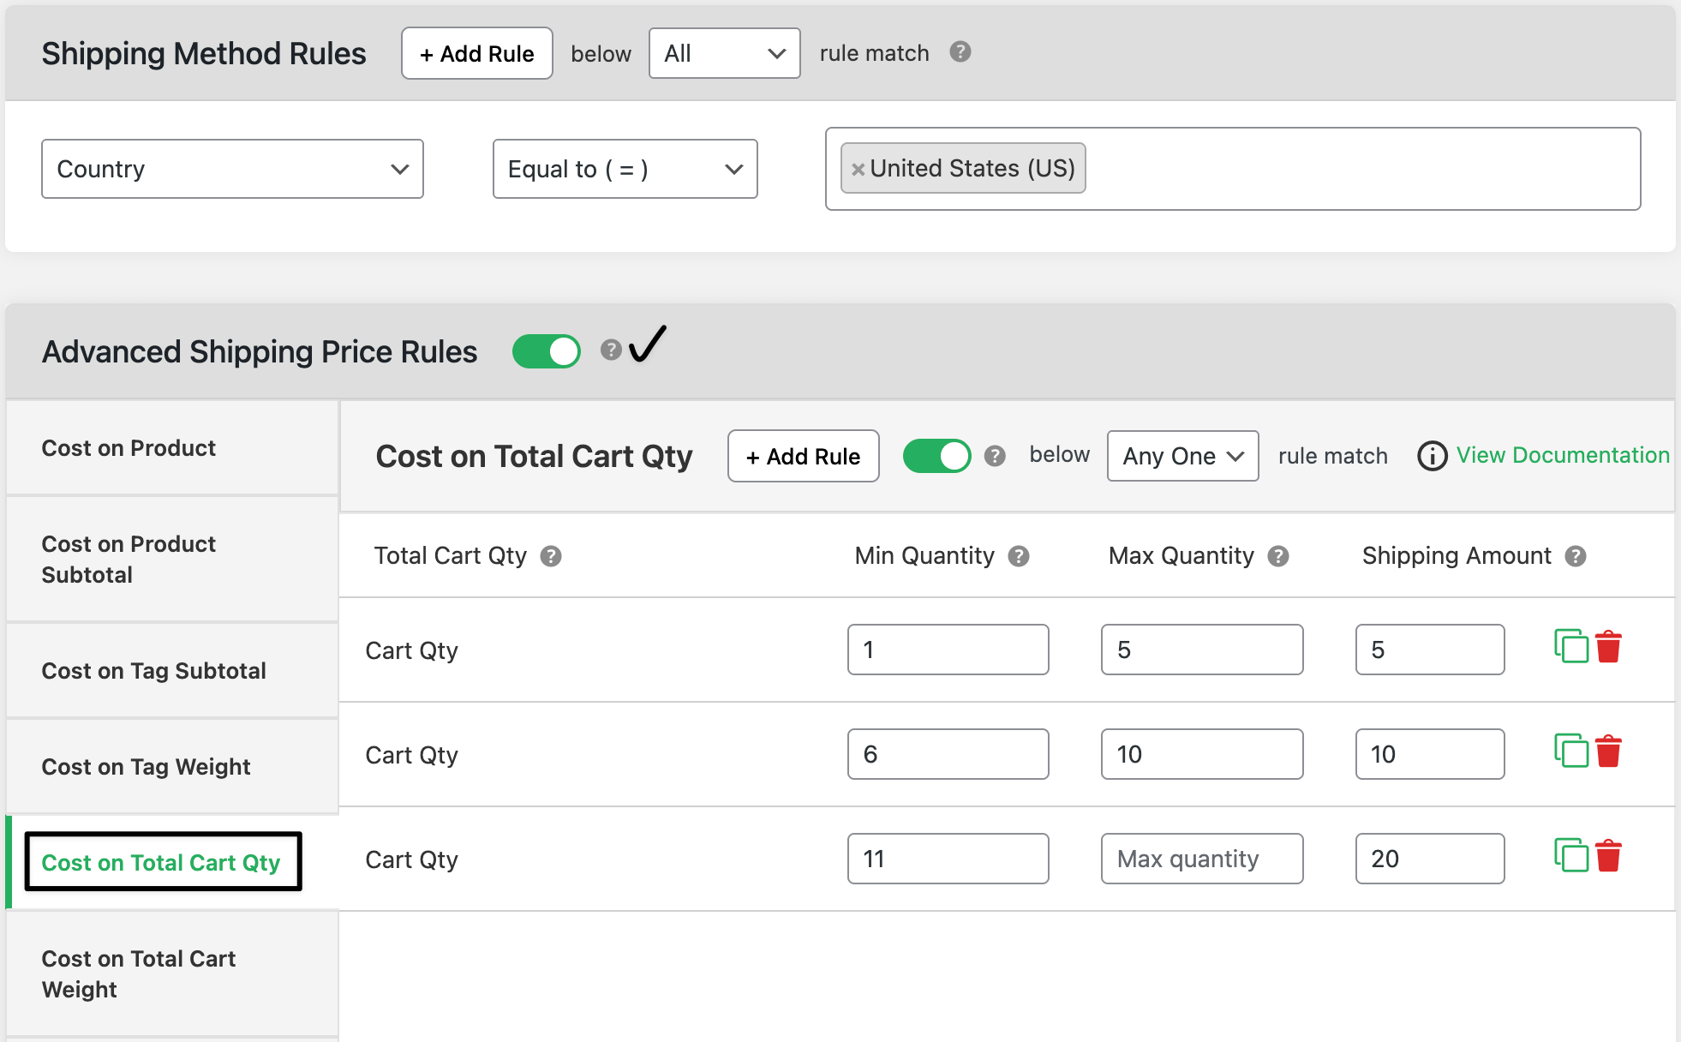
Task: Open the Country condition dropdown
Action: coord(232,169)
